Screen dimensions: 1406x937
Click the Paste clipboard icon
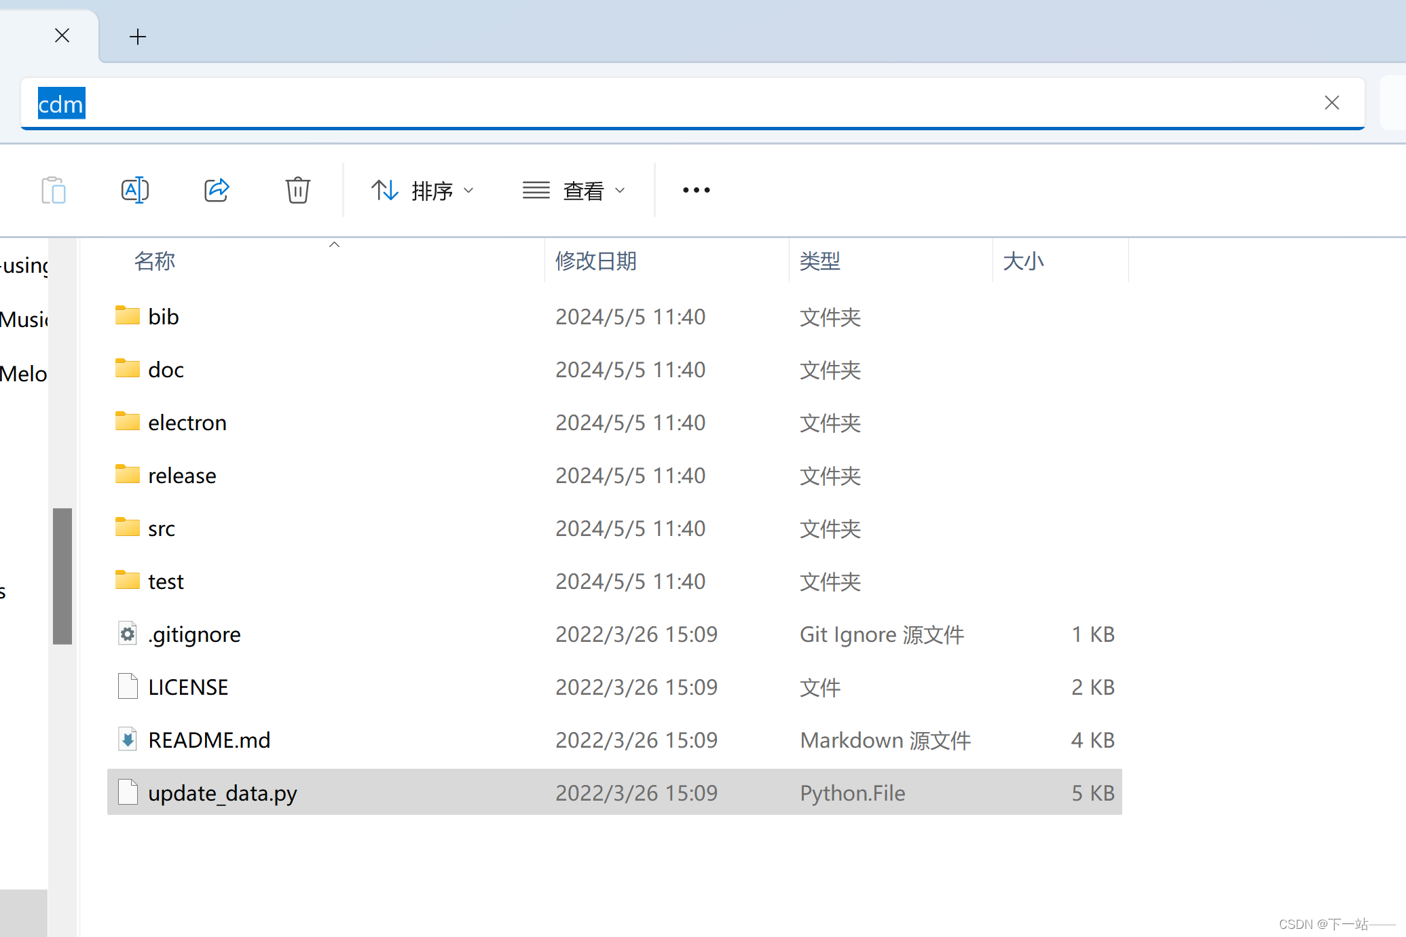coord(54,190)
